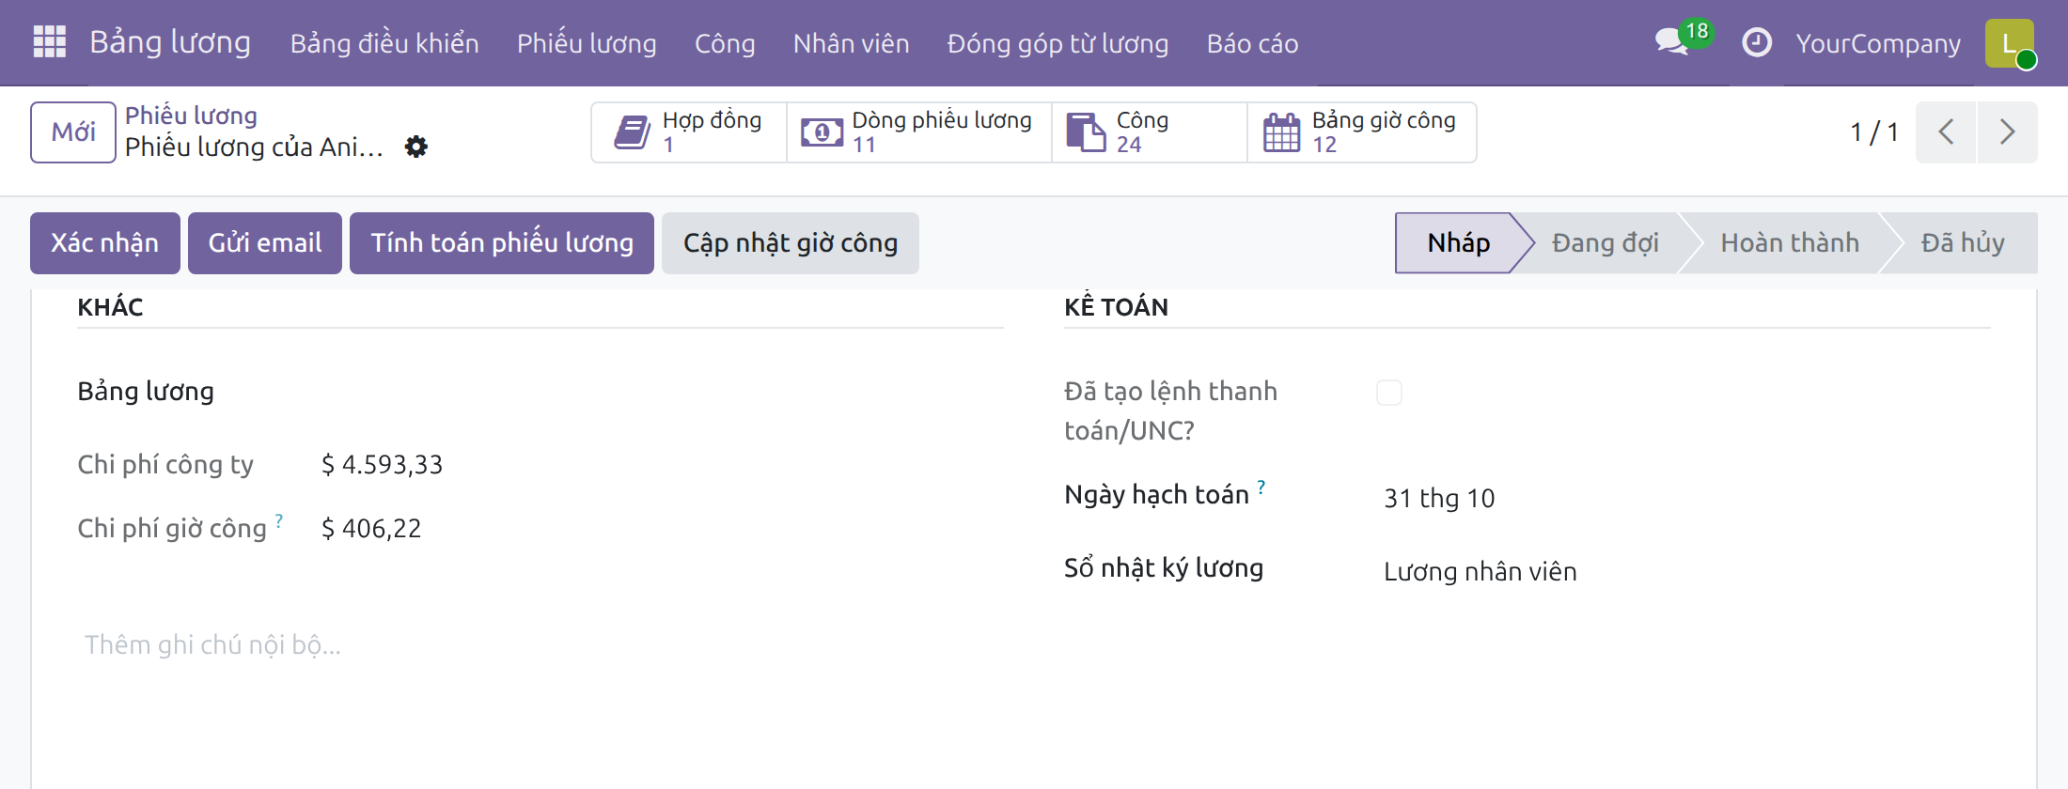Open the Bảng giờ công 12 stat button

pos(1361,132)
